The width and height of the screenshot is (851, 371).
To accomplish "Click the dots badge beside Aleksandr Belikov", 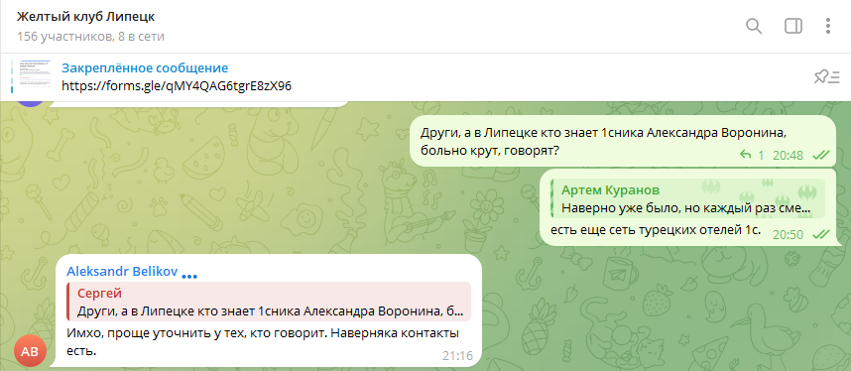I will coord(189,276).
